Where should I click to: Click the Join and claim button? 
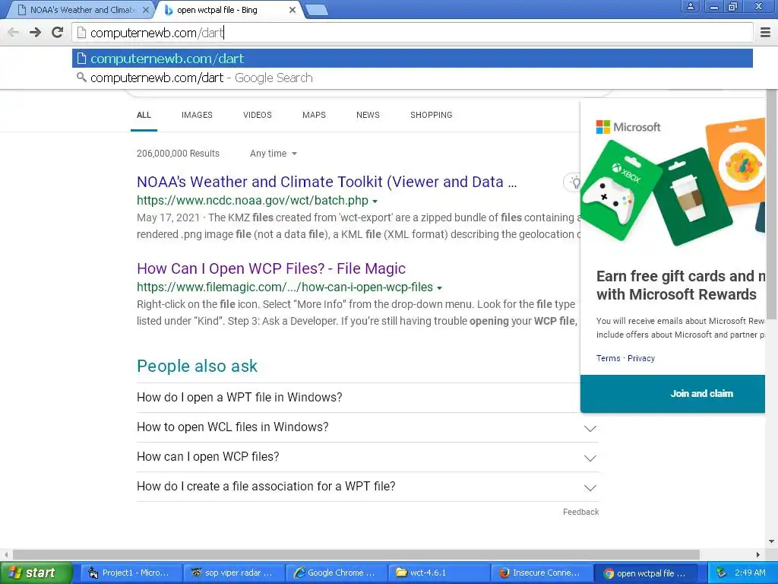tap(673, 394)
